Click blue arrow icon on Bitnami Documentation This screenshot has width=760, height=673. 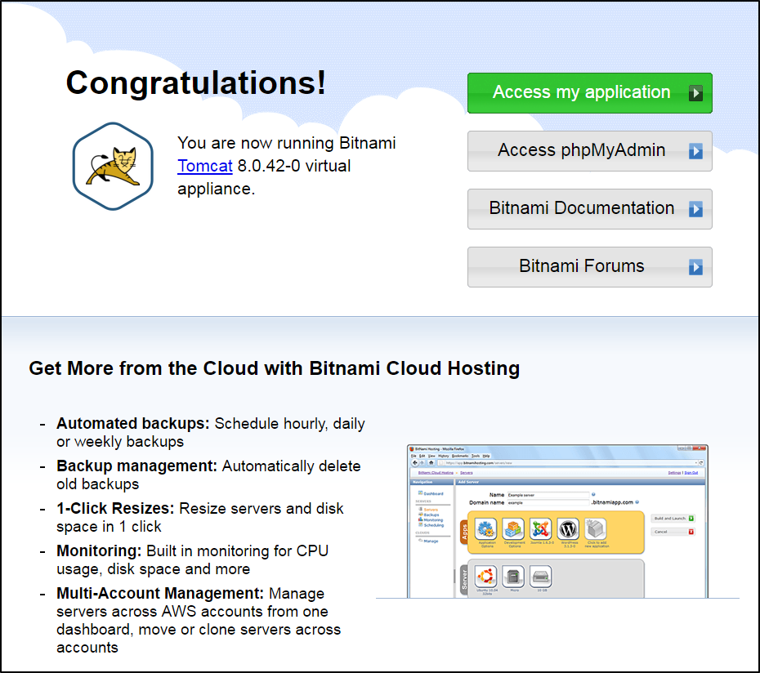click(x=695, y=209)
